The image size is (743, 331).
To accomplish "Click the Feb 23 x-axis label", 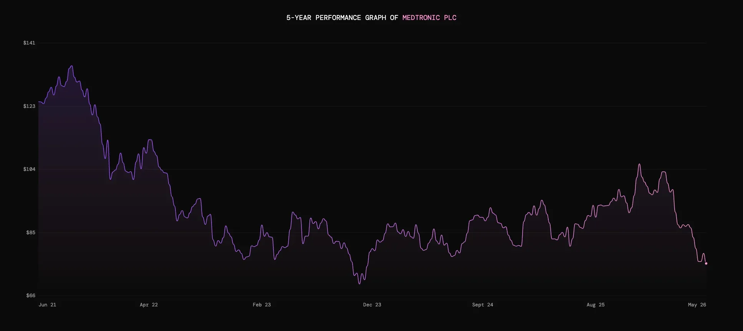I will [261, 305].
